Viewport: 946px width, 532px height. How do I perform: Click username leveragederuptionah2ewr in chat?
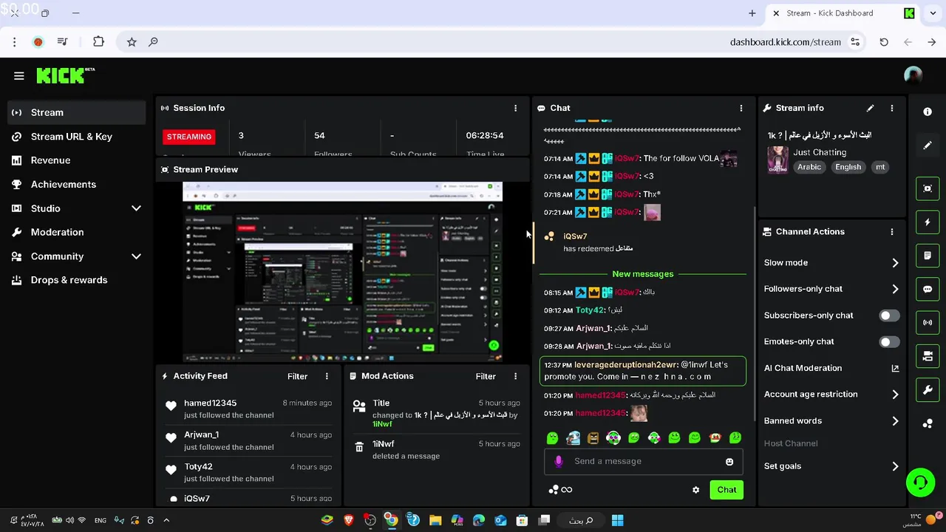[626, 365]
